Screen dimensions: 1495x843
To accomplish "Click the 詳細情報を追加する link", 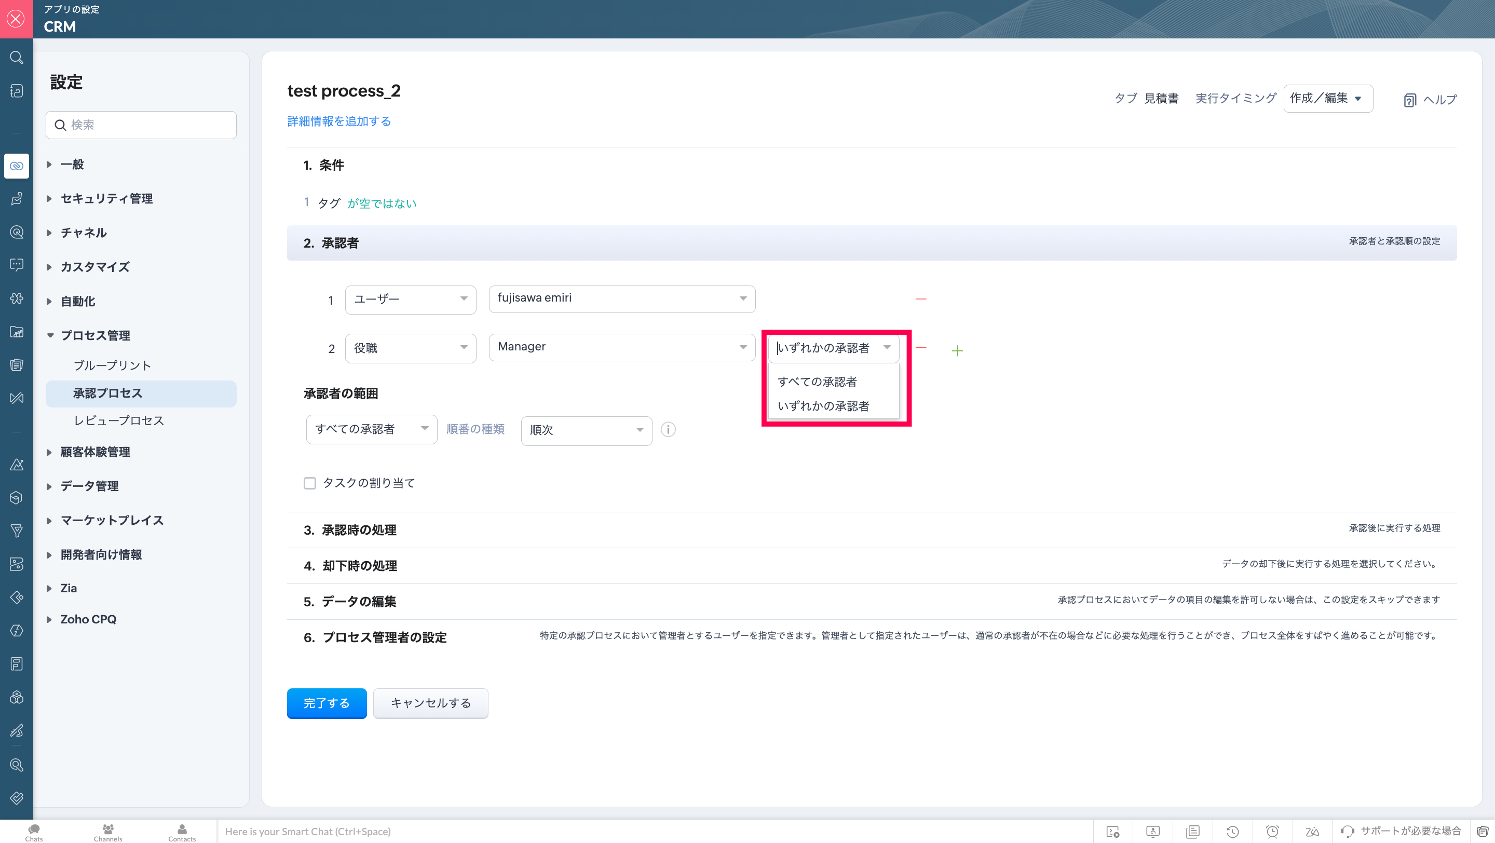I will (339, 121).
